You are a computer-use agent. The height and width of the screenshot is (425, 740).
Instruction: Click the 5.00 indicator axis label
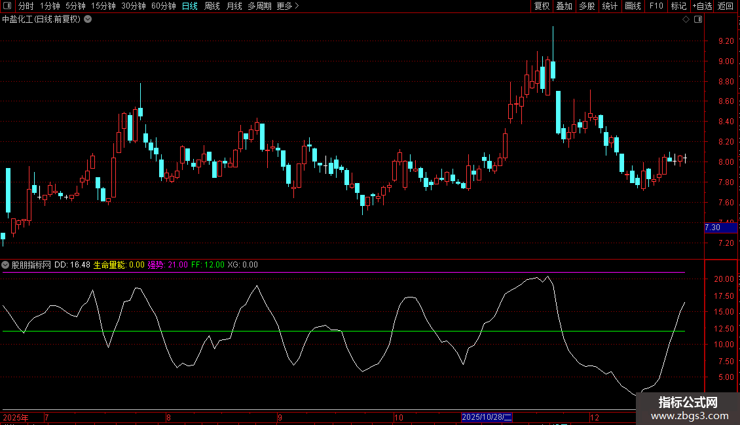pyautogui.click(x=726, y=377)
